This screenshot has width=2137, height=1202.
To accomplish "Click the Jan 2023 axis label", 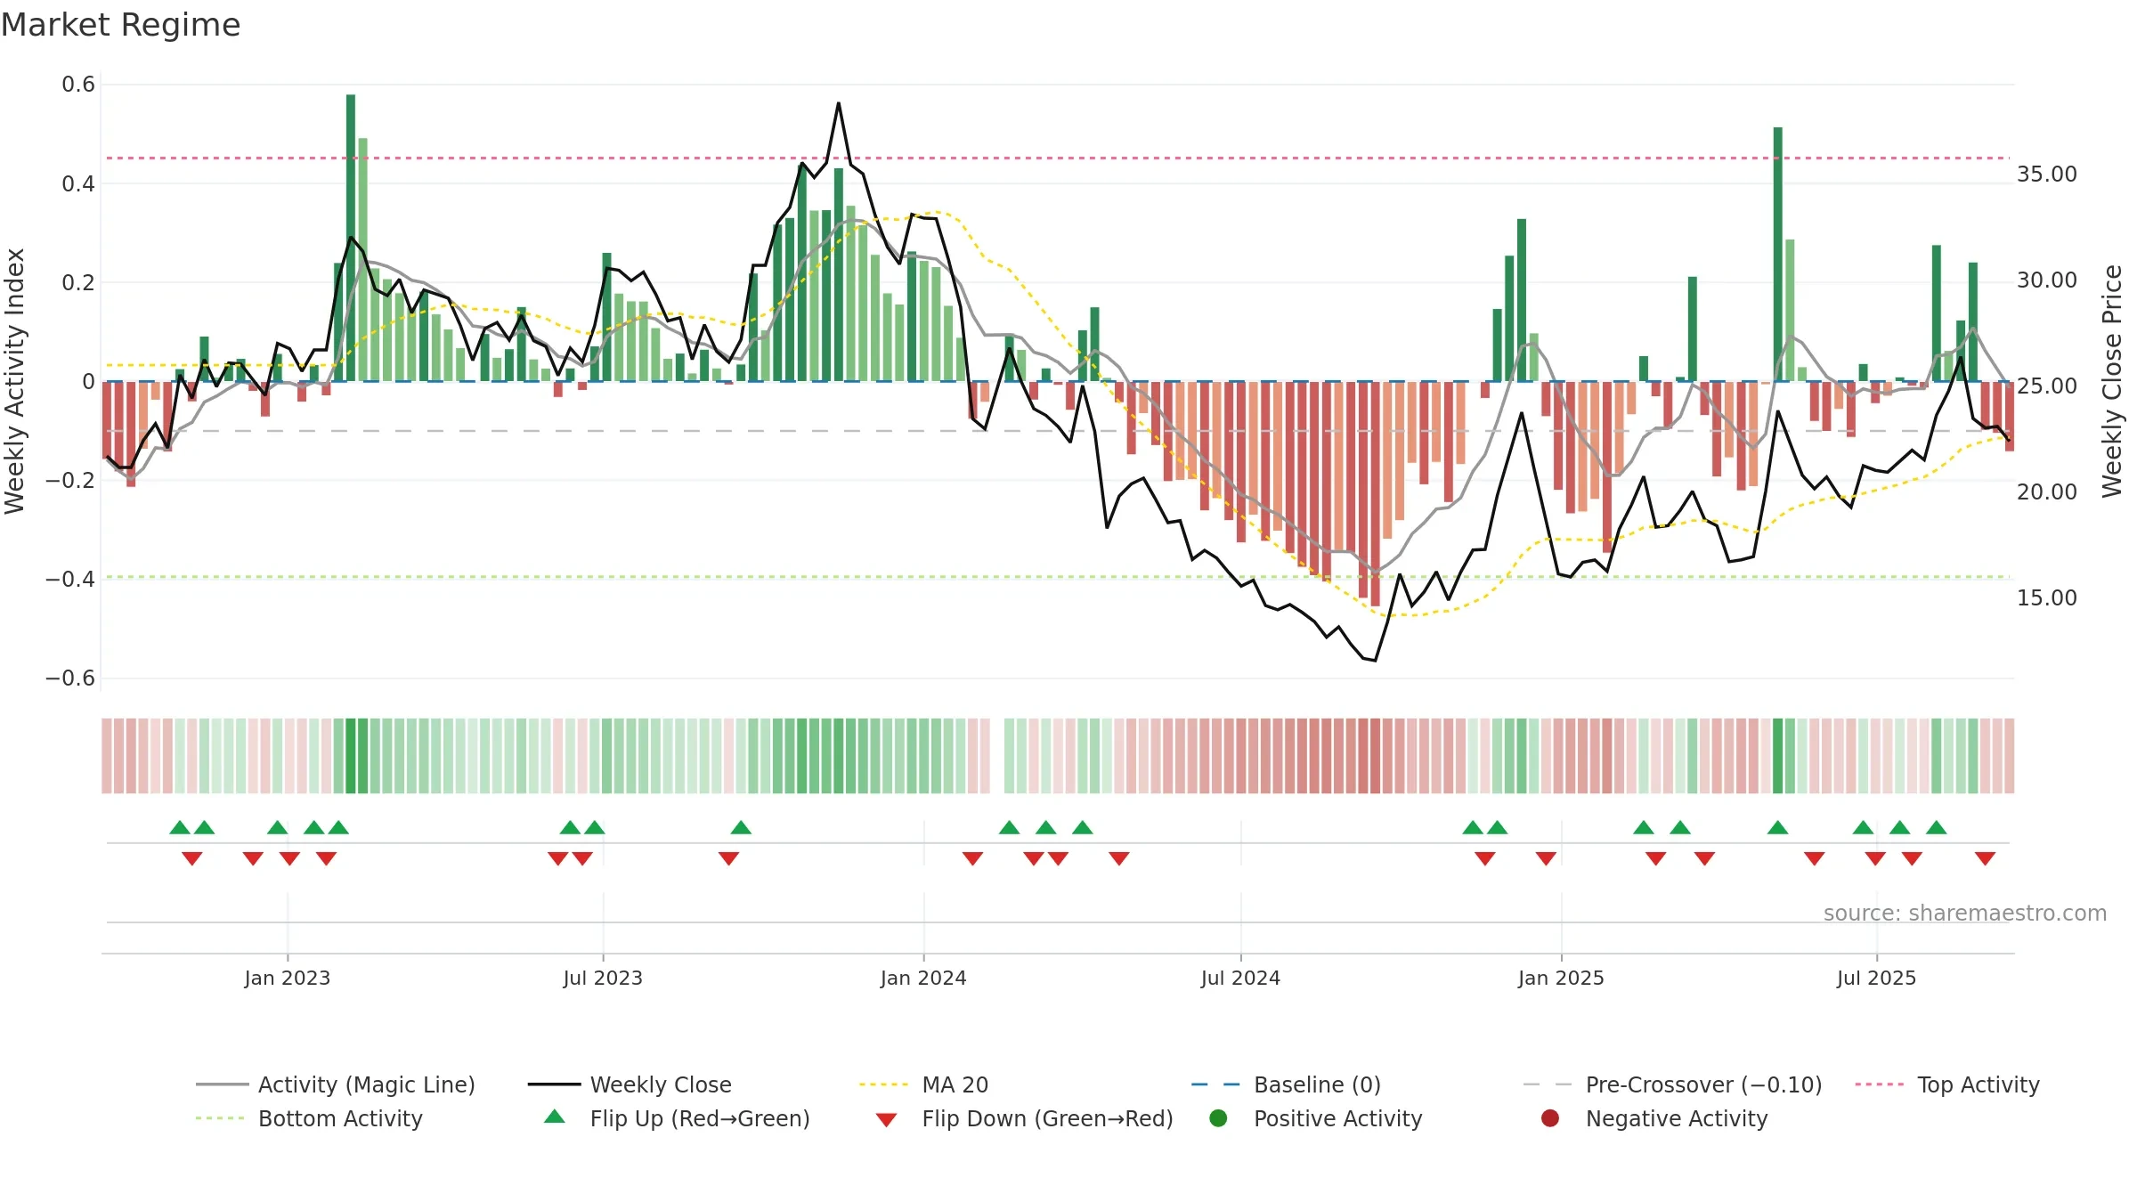I will pos(288,978).
